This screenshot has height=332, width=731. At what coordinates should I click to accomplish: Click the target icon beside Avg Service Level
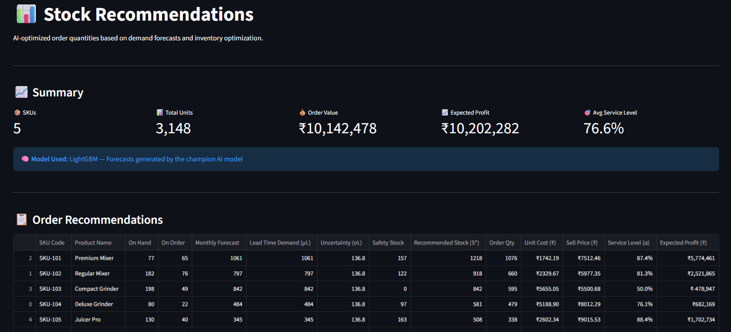(x=587, y=113)
